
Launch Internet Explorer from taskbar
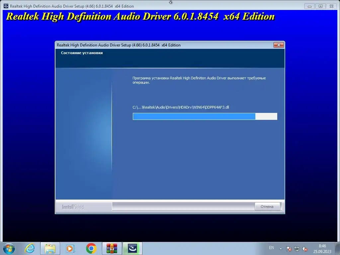pos(30,248)
